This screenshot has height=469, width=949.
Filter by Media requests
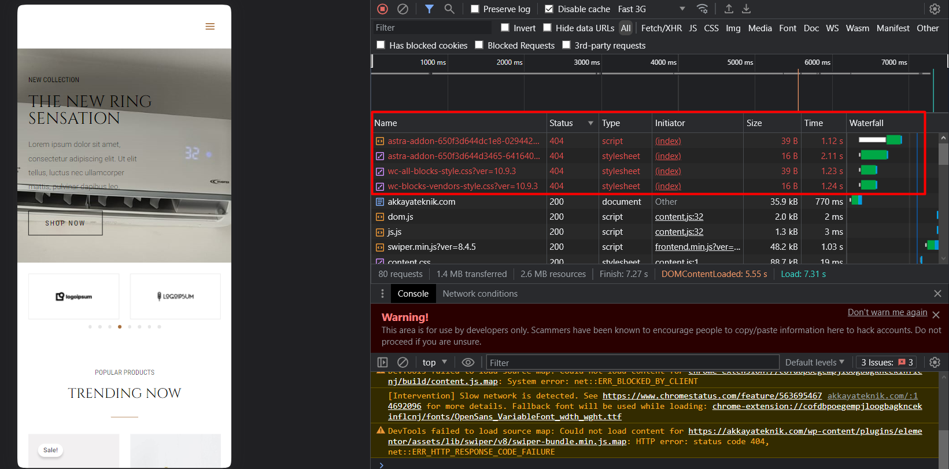[760, 28]
